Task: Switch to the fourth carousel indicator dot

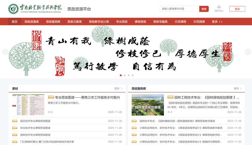Action: pos(132,75)
